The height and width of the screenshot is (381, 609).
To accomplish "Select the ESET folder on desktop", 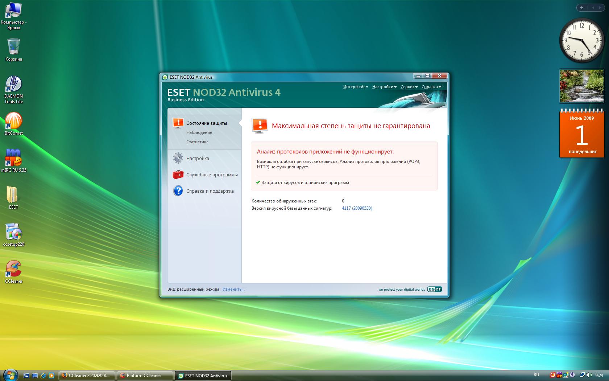I will [13, 197].
